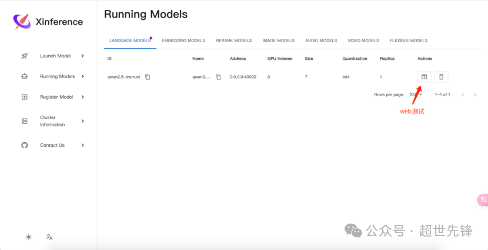Switch to the Embedding Models tab
488x250 pixels.
[x=183, y=40]
